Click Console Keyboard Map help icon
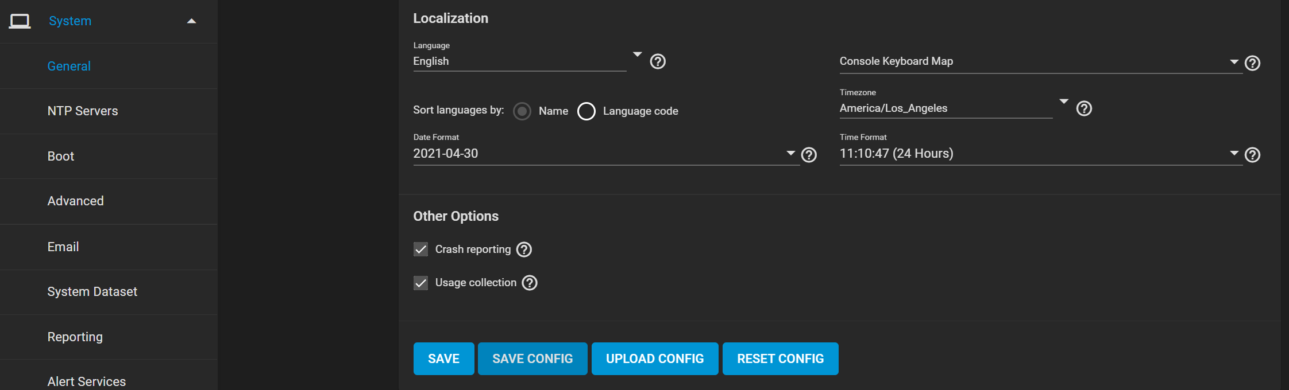The image size is (1289, 390). pos(1252,63)
